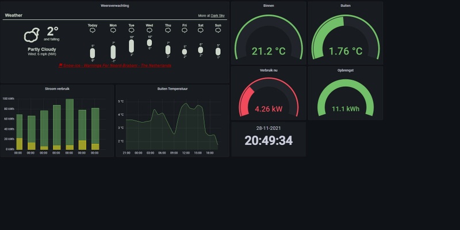Click the 1.76 °C outdoor gauge
The width and height of the screenshot is (460, 230).
coord(346,37)
